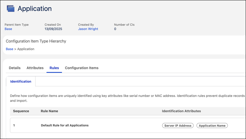Select the Rules tab
Screen dimensions: 246x139
tap(54, 68)
